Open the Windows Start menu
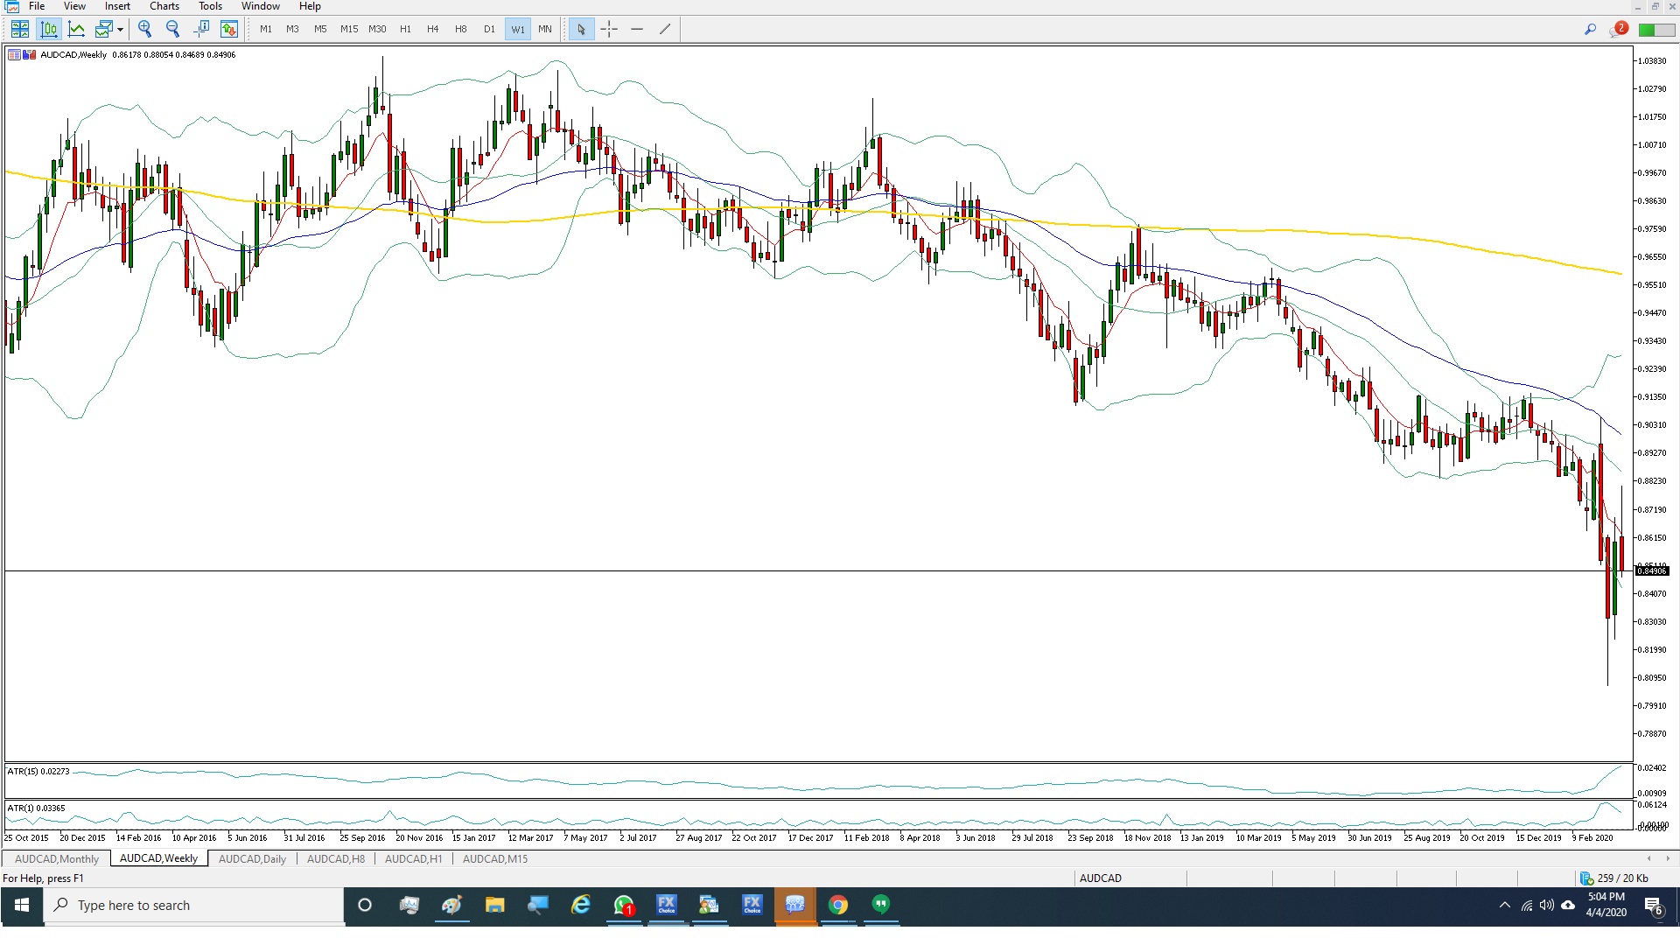 22,906
